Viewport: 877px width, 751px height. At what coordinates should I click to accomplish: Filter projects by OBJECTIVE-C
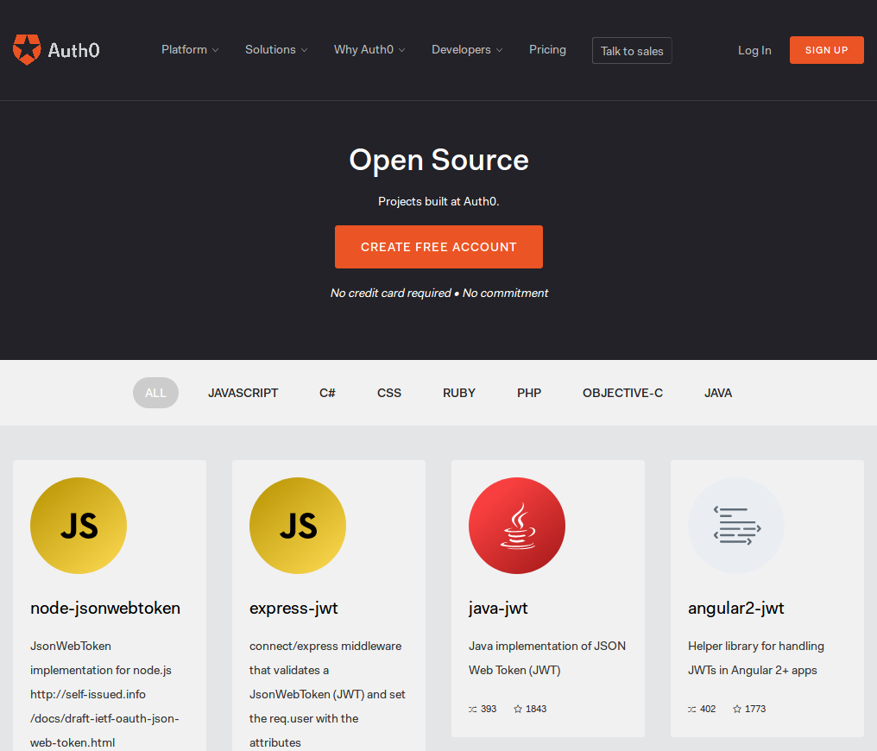622,393
